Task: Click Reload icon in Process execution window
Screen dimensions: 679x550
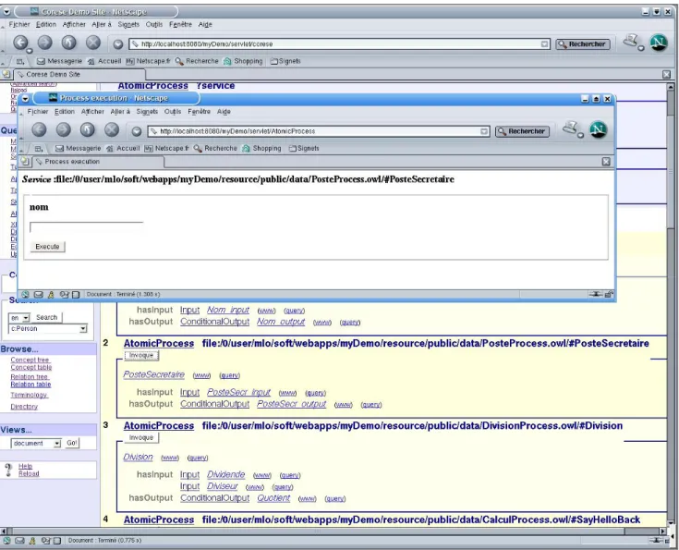Action: point(88,129)
